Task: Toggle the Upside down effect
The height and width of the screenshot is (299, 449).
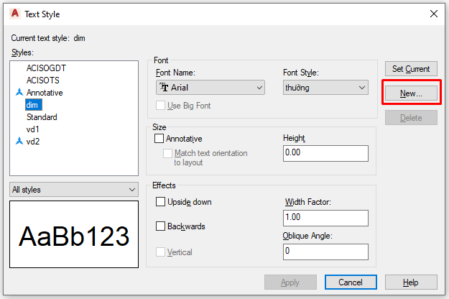Action: tap(161, 202)
